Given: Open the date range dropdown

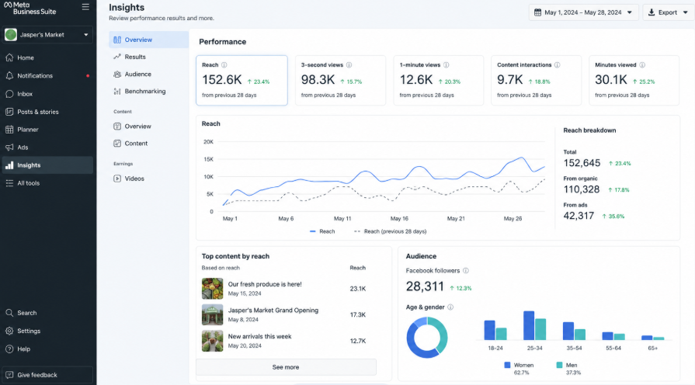Looking at the screenshot, I should (x=583, y=12).
